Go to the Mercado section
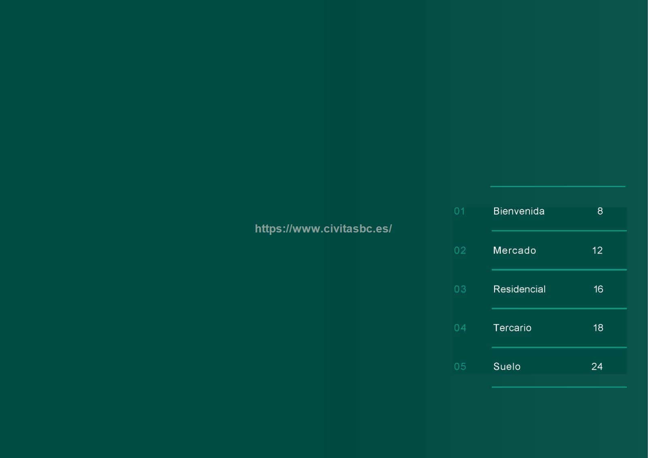This screenshot has height=458, width=648. (x=514, y=251)
